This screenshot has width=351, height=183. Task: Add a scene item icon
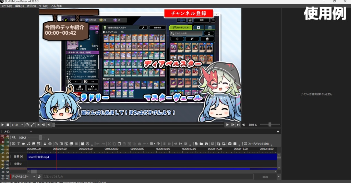(x=56, y=144)
